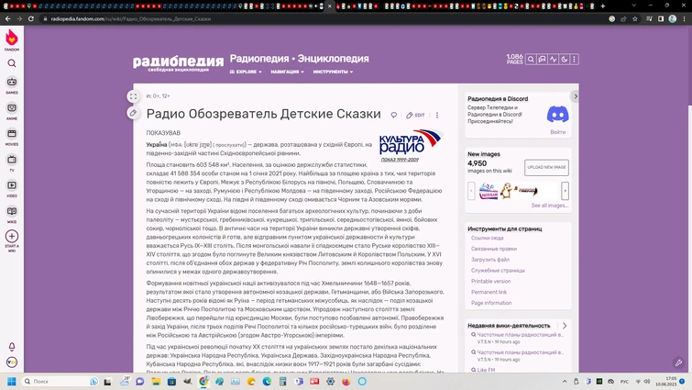Open File Explorer from taskbar
The width and height of the screenshot is (692, 390).
(x=155, y=381)
